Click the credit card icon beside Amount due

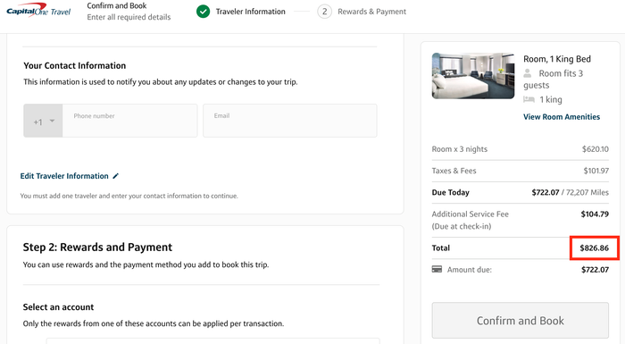437,269
